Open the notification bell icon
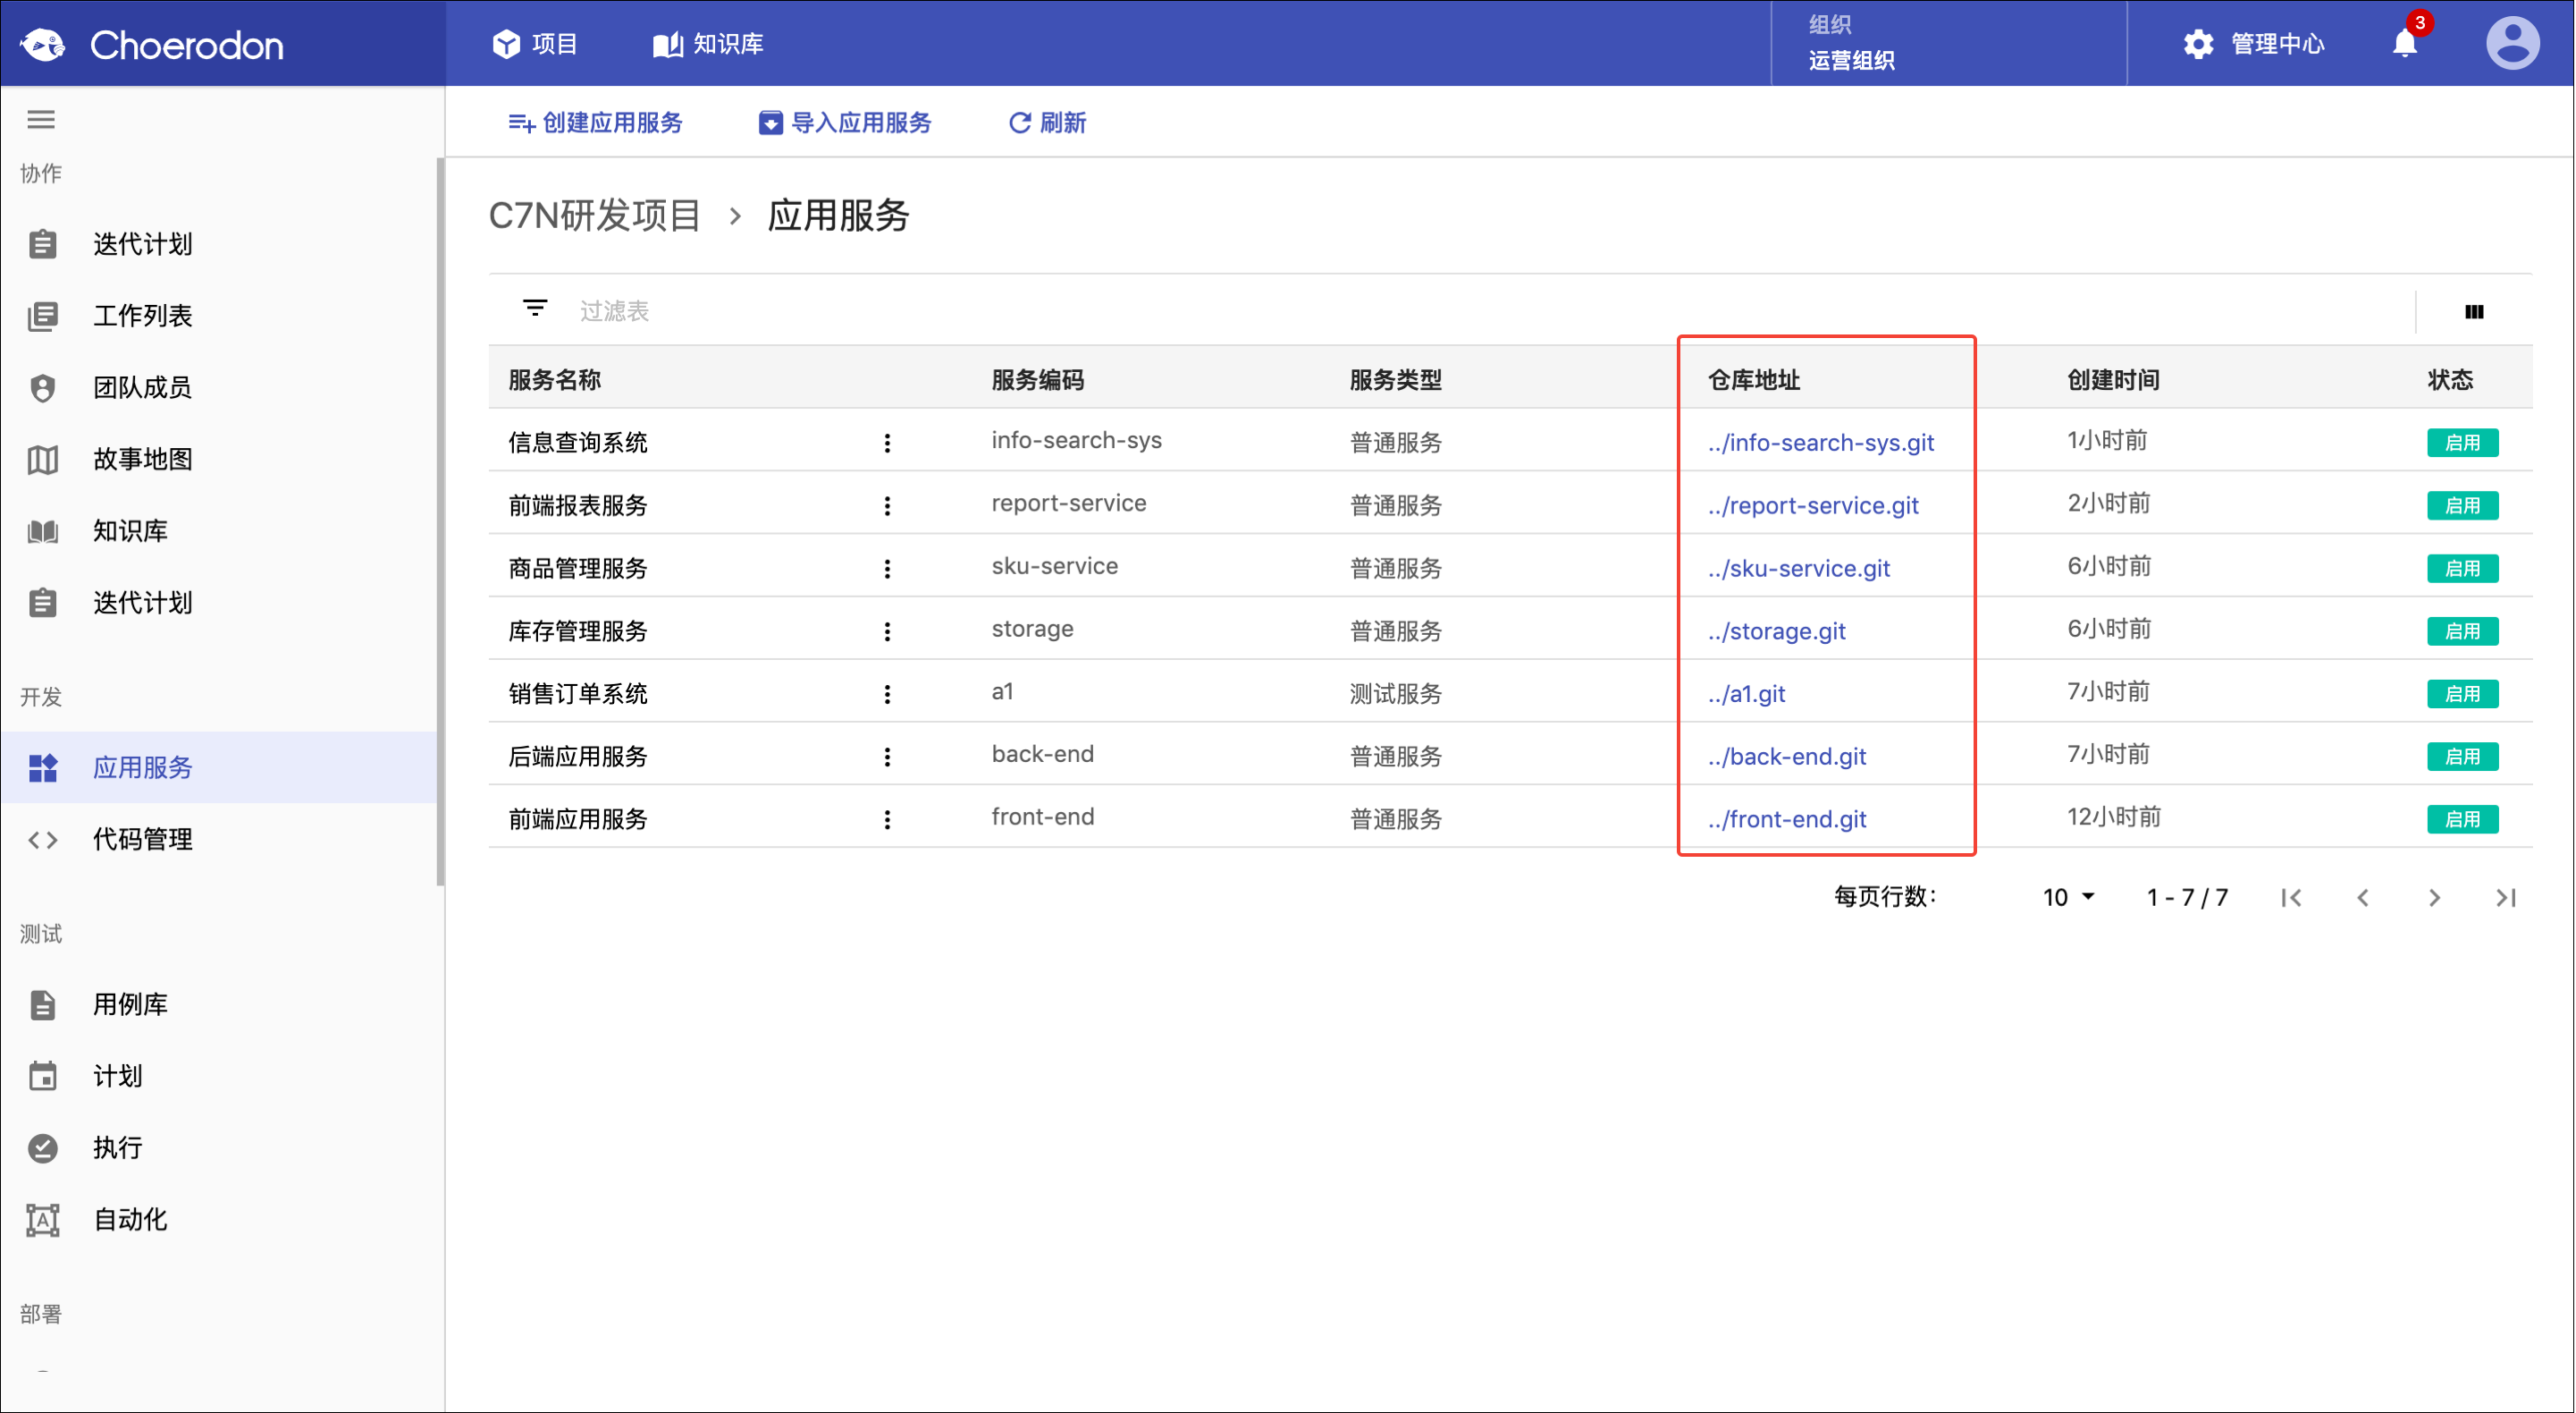The image size is (2576, 1413). point(2405,44)
